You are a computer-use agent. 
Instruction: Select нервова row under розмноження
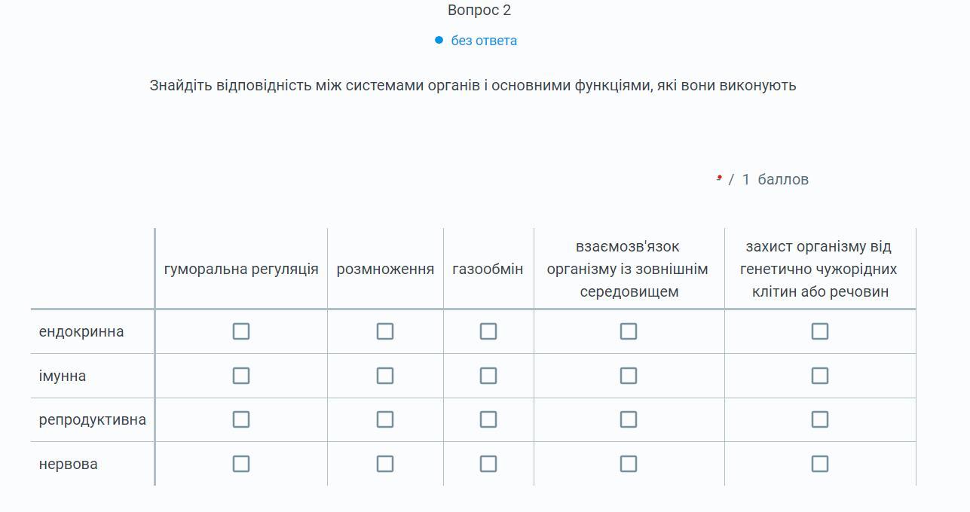[x=385, y=464]
